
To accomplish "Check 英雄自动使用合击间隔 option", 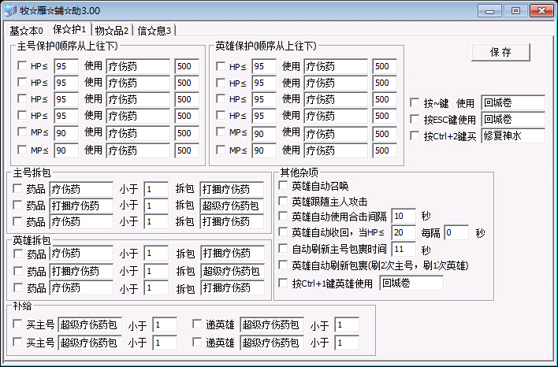I will click(x=283, y=216).
